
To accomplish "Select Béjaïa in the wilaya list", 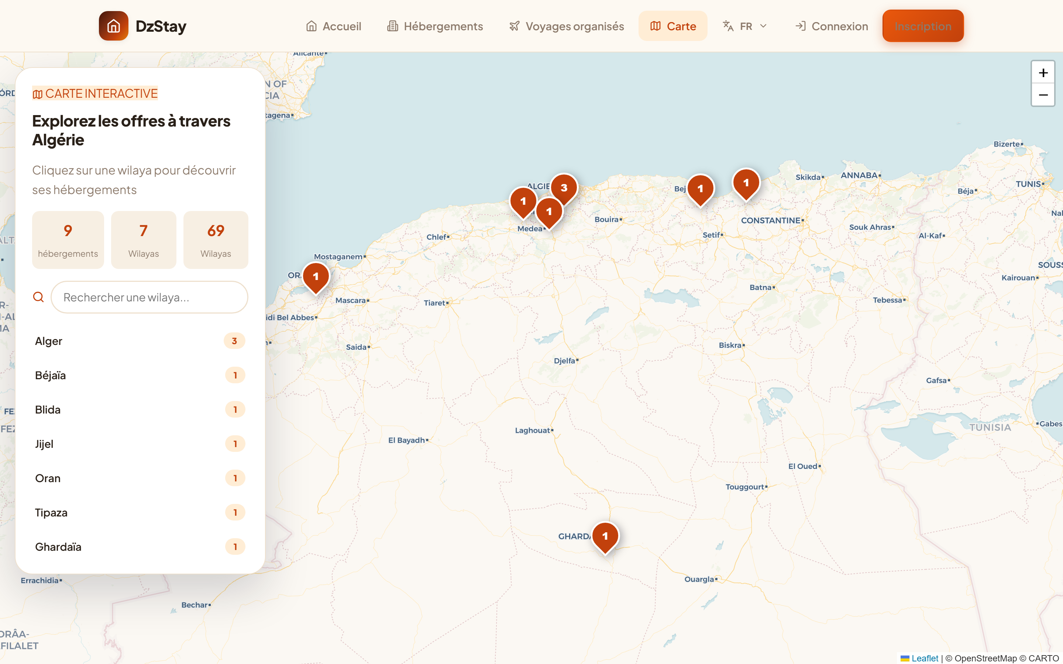I will (140, 375).
